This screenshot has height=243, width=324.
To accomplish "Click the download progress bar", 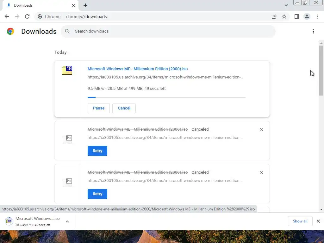I will tap(166, 97).
